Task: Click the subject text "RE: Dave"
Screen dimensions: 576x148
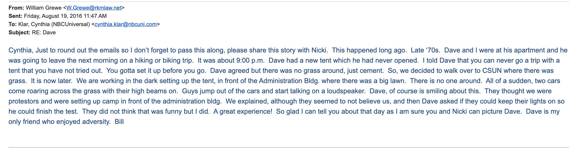Action: pyautogui.click(x=44, y=33)
